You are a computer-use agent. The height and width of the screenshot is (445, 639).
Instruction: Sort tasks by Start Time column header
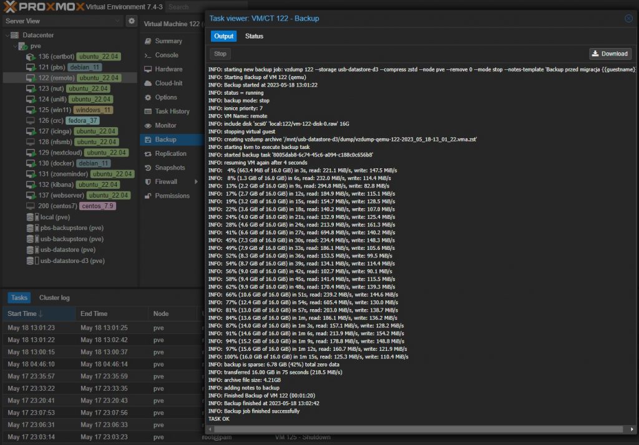[x=26, y=313]
